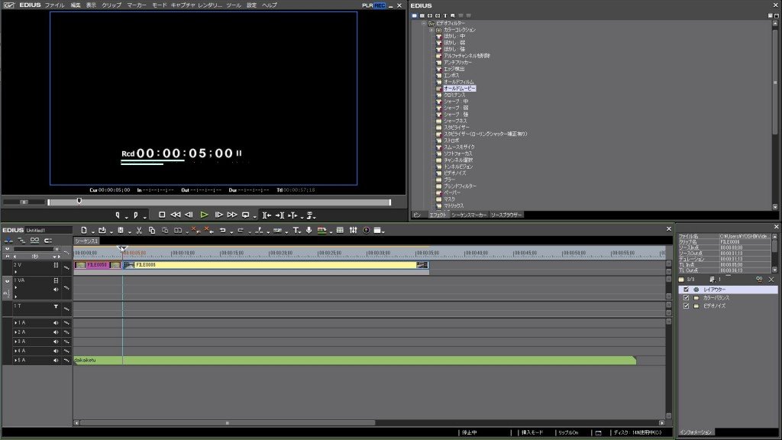Click the New sequence icon on the timeline toolbar
The height and width of the screenshot is (440, 782).
click(x=84, y=230)
